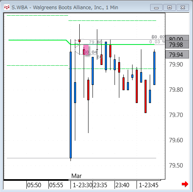Close the S.WBA chart window
193x192 pixels.
[x=183, y=7]
